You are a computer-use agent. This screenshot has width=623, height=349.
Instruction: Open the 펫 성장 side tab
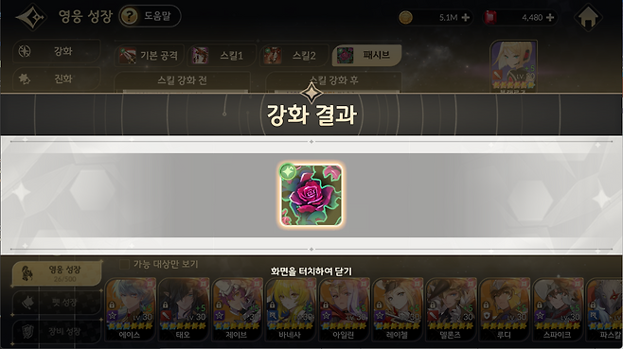(57, 303)
